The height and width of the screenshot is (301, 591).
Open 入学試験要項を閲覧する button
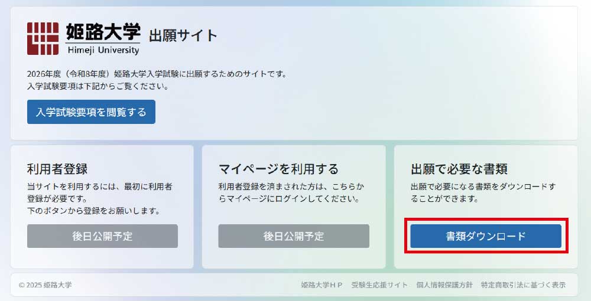(91, 112)
